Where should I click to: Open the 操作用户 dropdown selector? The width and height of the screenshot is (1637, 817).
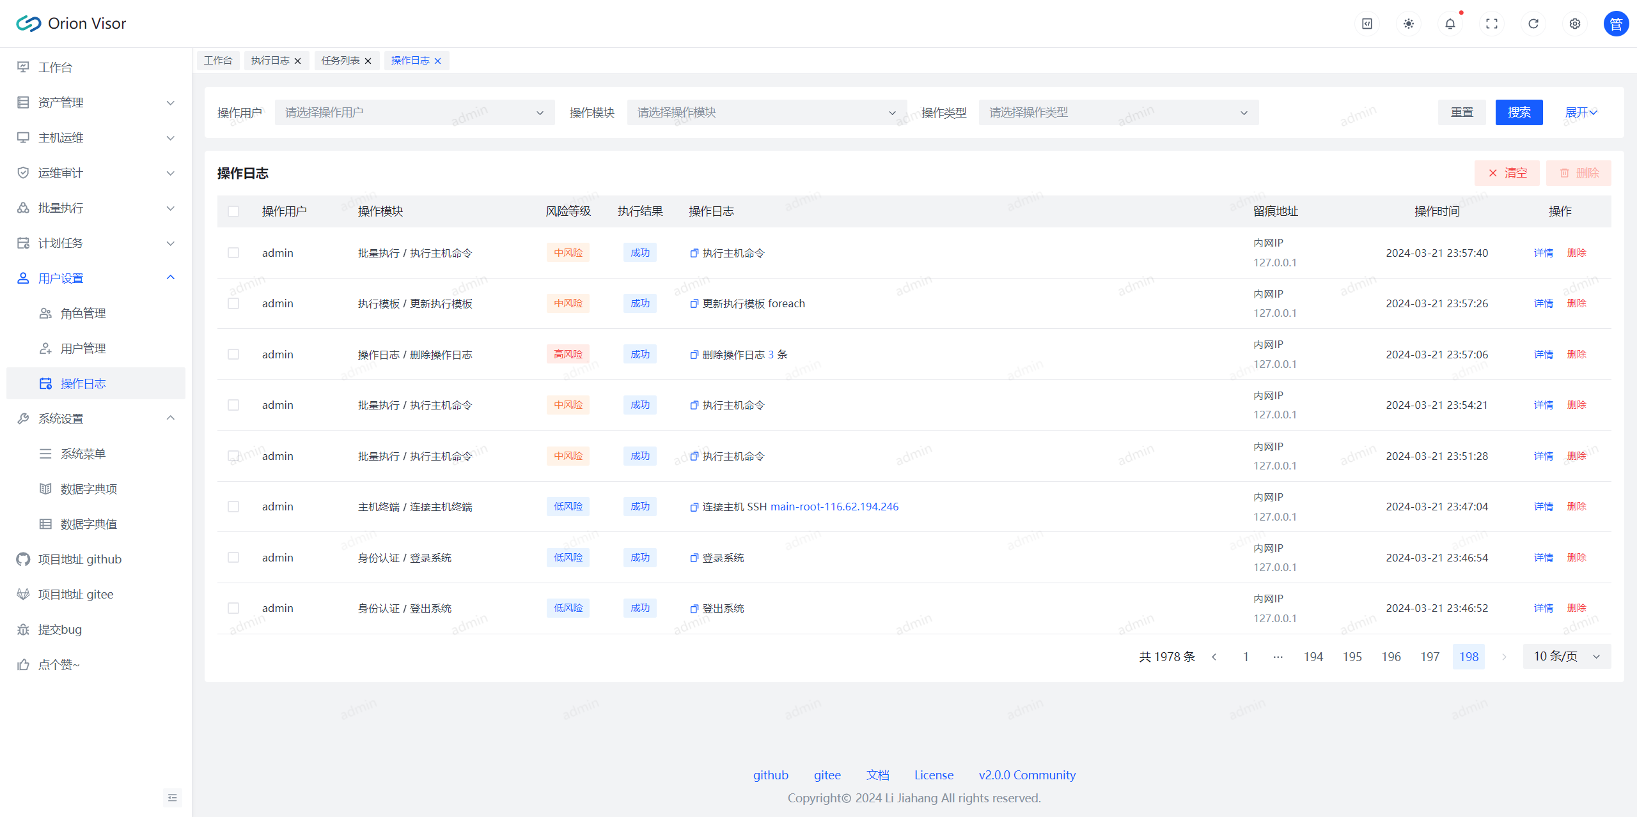414,112
